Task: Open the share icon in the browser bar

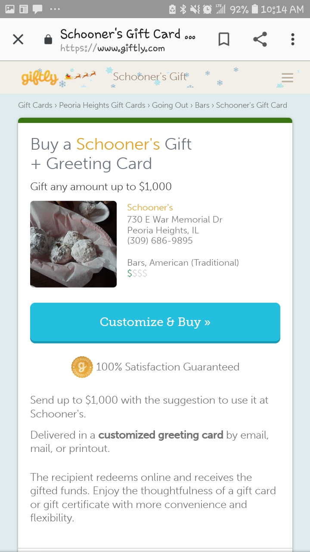Action: coord(260,40)
